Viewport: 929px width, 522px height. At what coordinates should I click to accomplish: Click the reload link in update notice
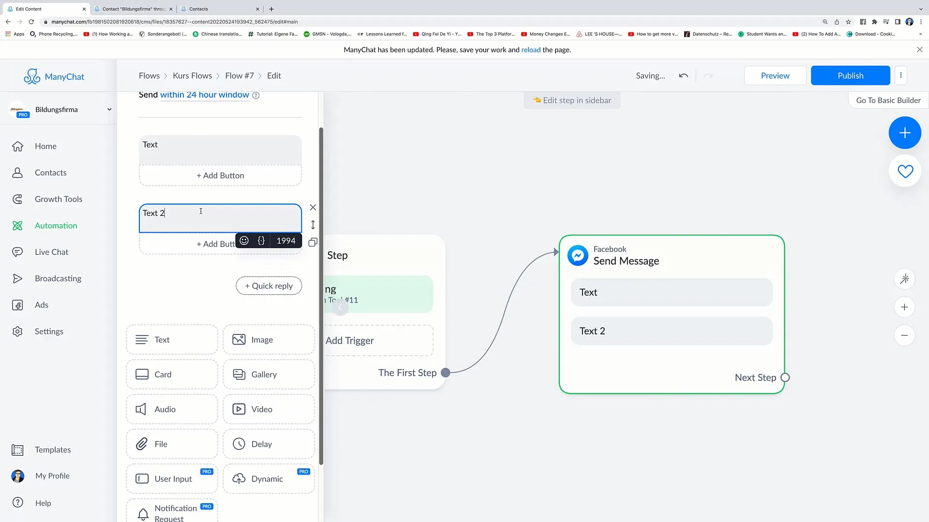531,50
